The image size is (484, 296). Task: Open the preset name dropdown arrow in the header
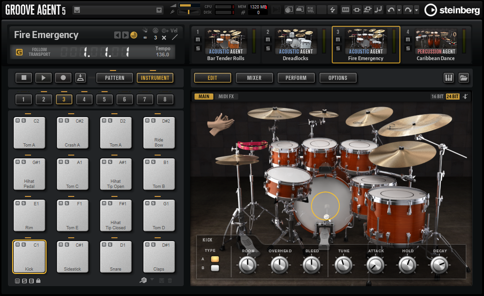click(x=159, y=10)
